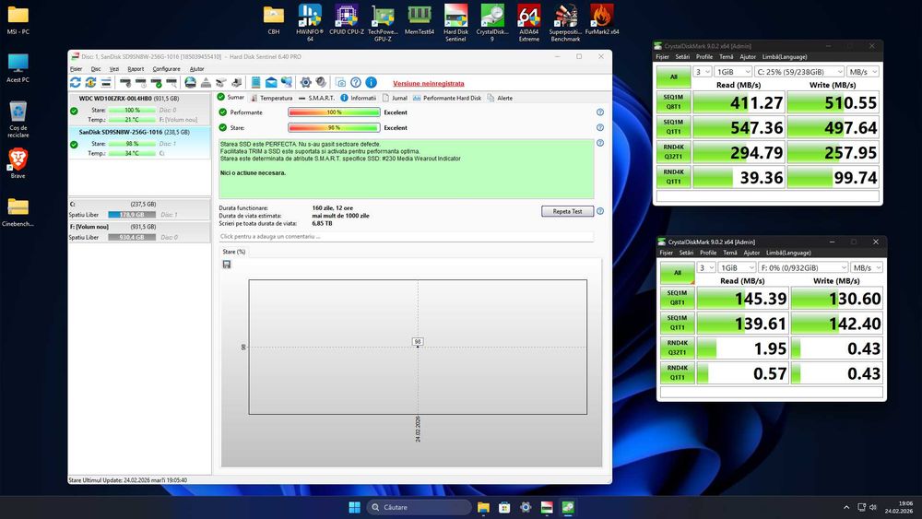This screenshot has width=922, height=519.
Task: Show hidden tray icons chevron on taskbar
Action: pyautogui.click(x=846, y=507)
